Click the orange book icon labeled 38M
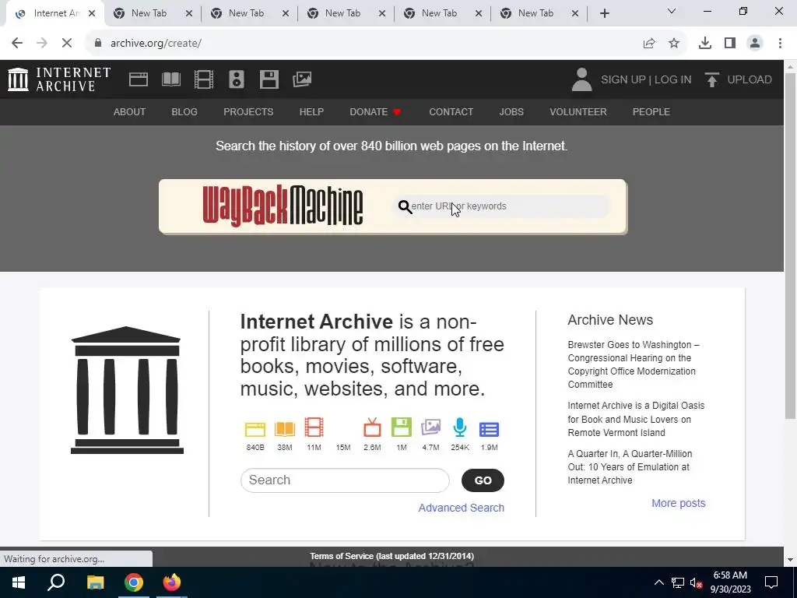This screenshot has height=598, width=797. tap(285, 429)
